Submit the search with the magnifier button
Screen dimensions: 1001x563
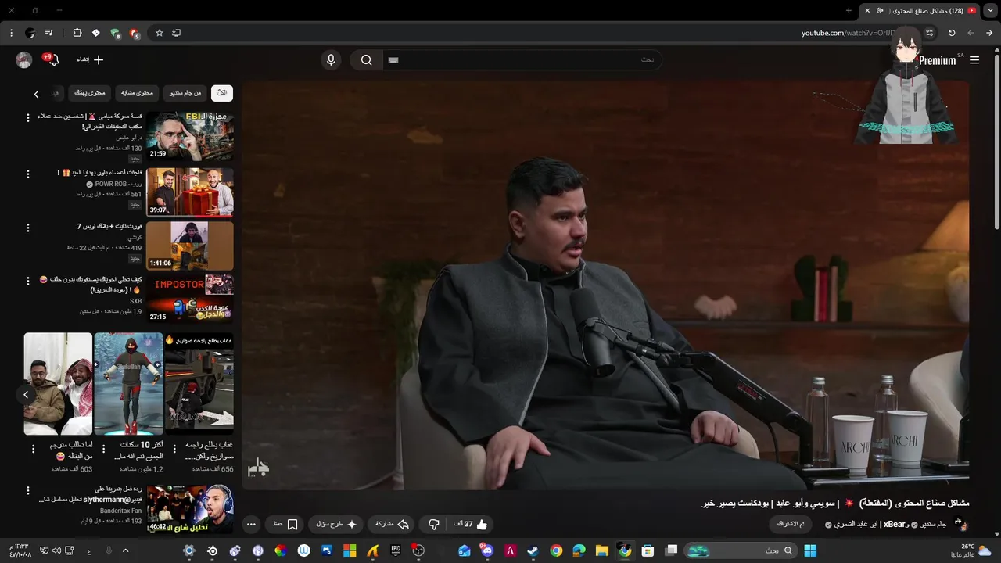[366, 60]
